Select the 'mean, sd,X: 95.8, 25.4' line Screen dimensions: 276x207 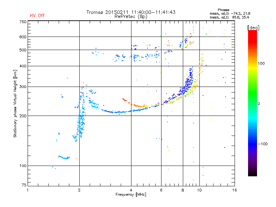[x=229, y=17]
